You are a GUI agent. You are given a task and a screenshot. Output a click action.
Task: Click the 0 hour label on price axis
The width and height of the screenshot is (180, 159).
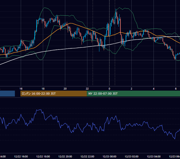coord(109,89)
